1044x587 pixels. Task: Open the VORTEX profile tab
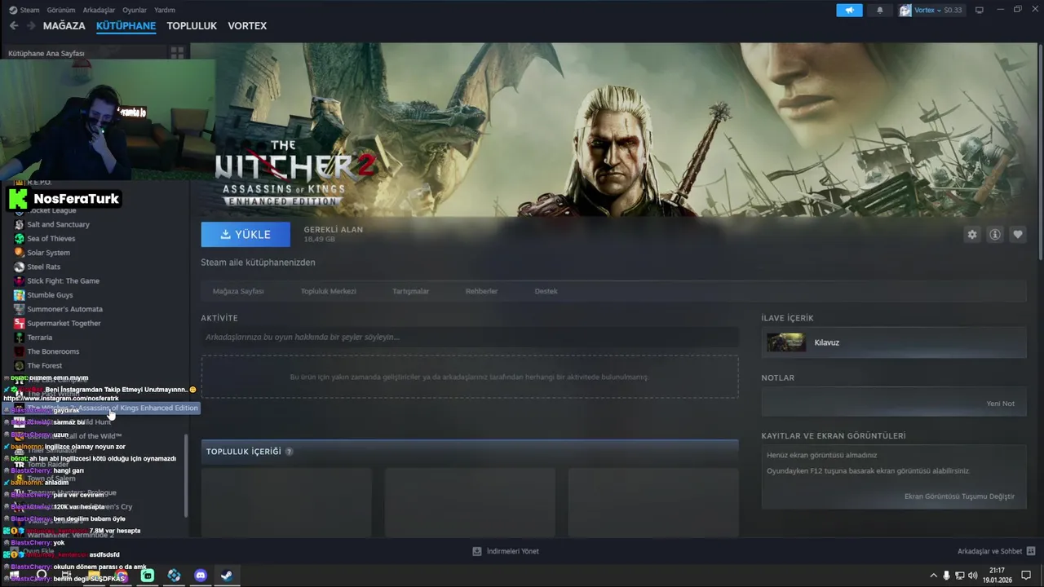tap(247, 26)
